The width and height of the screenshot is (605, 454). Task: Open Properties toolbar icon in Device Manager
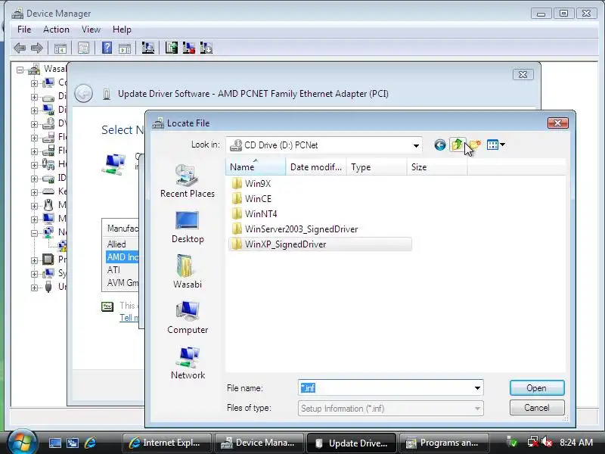pos(83,48)
